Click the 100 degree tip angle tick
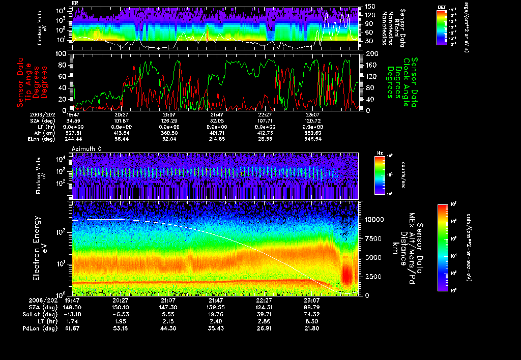 pos(62,54)
